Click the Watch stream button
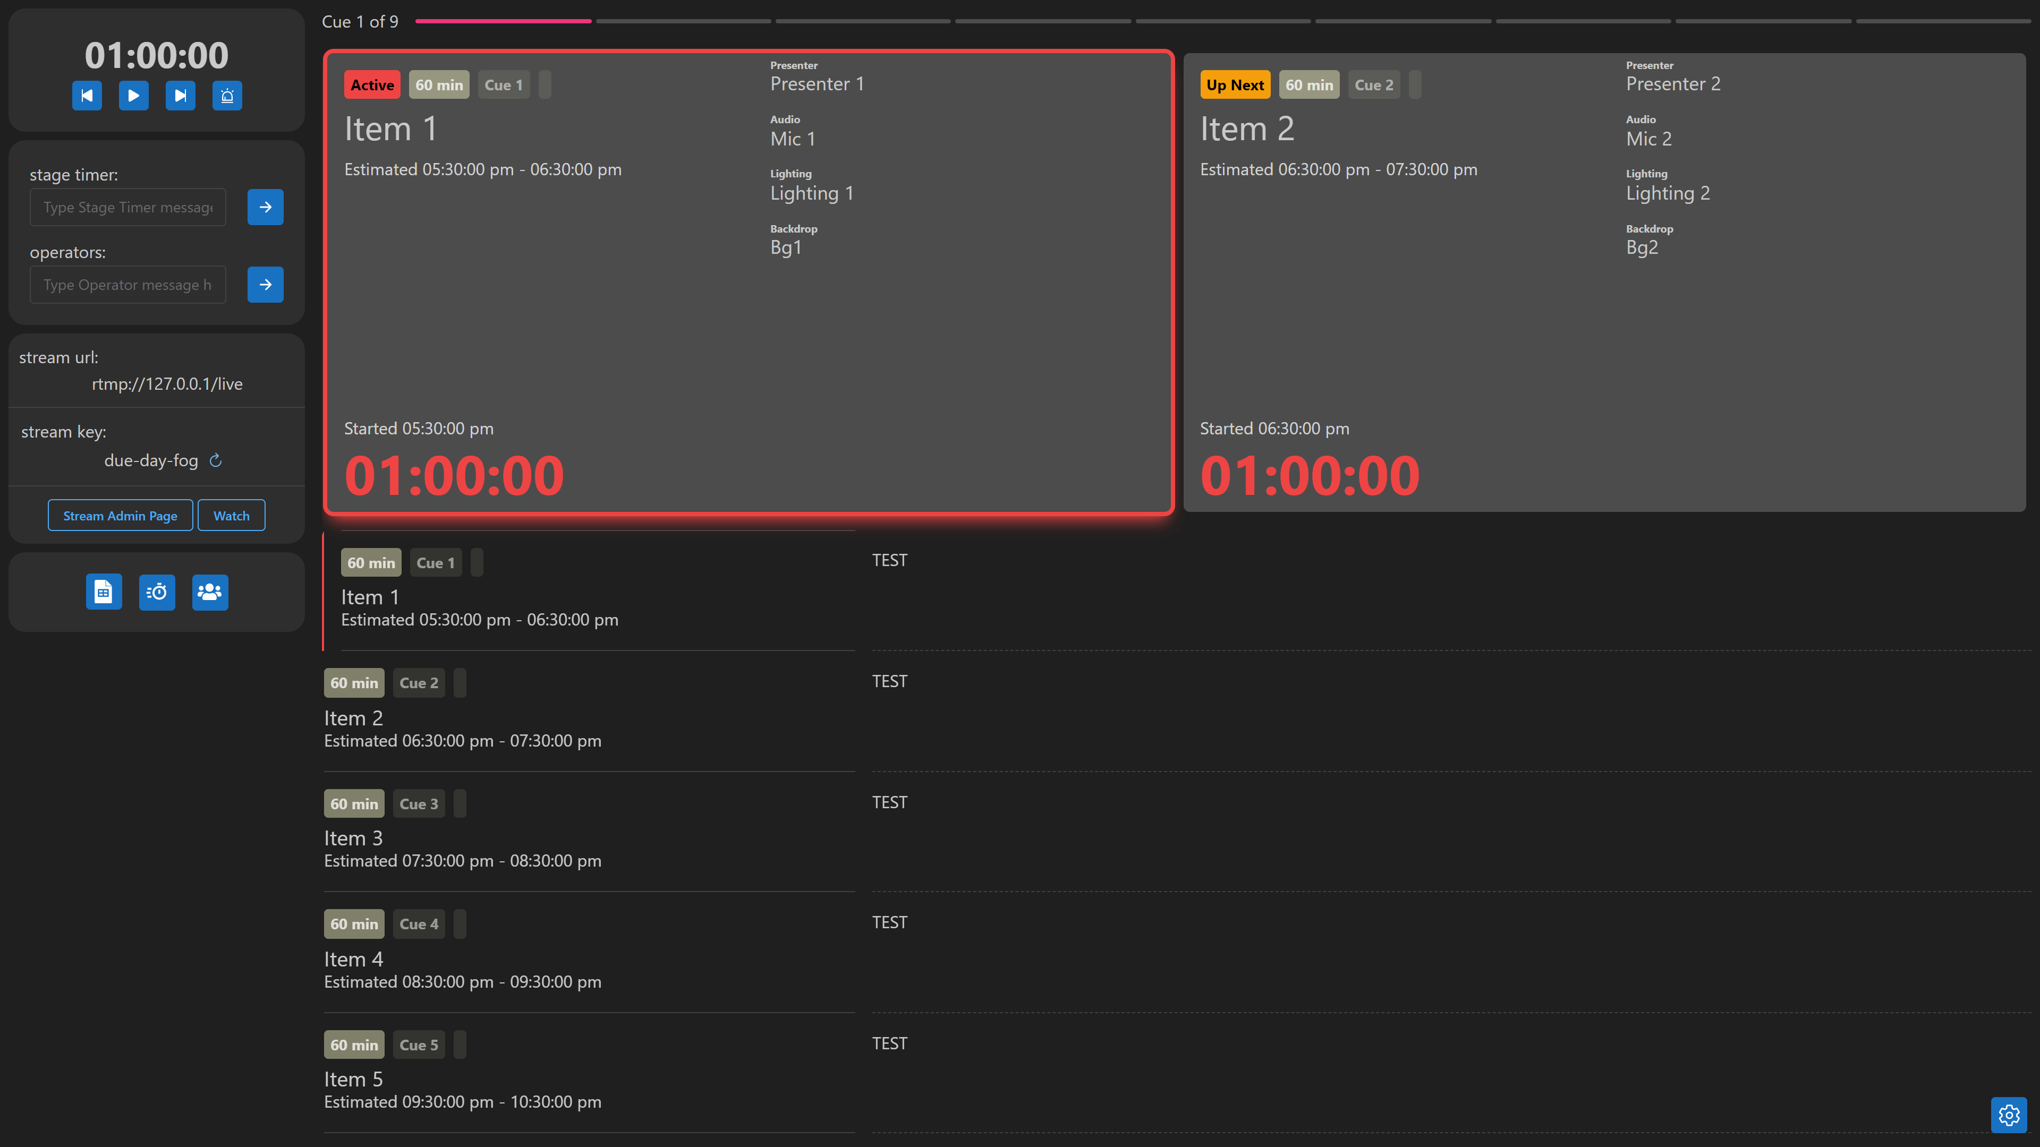The width and height of the screenshot is (2040, 1147). [231, 516]
